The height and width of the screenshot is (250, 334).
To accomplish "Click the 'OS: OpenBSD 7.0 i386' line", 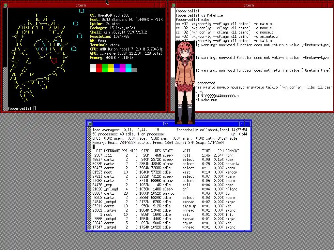I will (110, 15).
